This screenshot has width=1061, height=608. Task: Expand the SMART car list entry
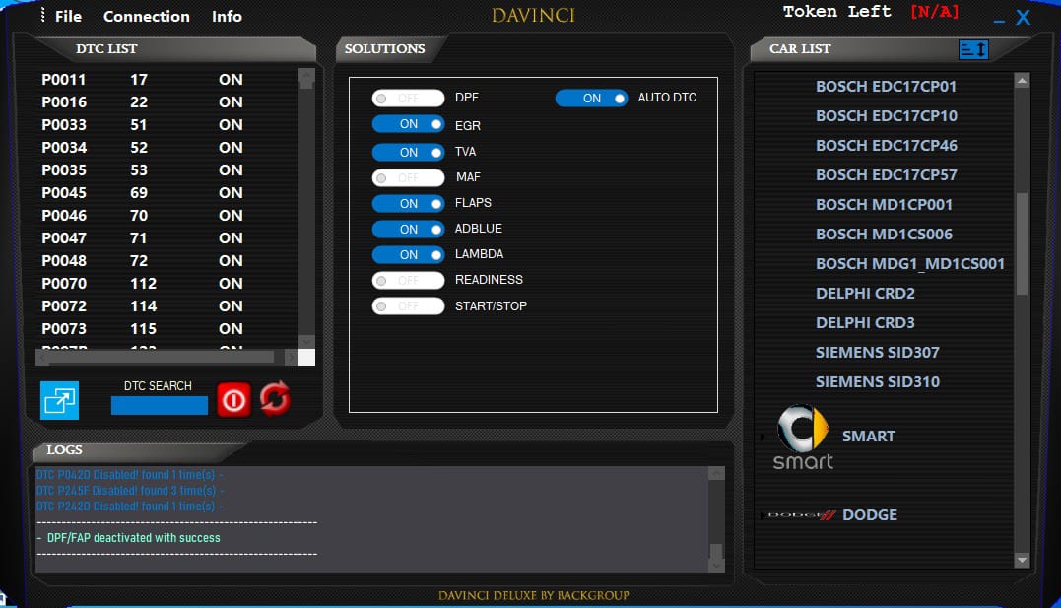click(x=763, y=437)
